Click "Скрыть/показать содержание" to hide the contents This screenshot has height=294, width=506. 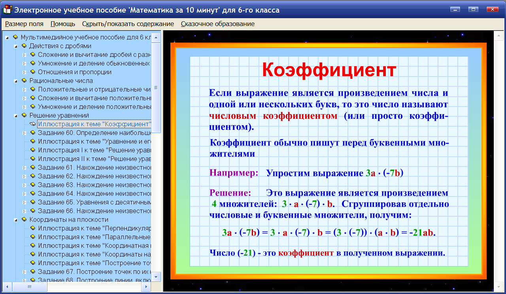127,24
